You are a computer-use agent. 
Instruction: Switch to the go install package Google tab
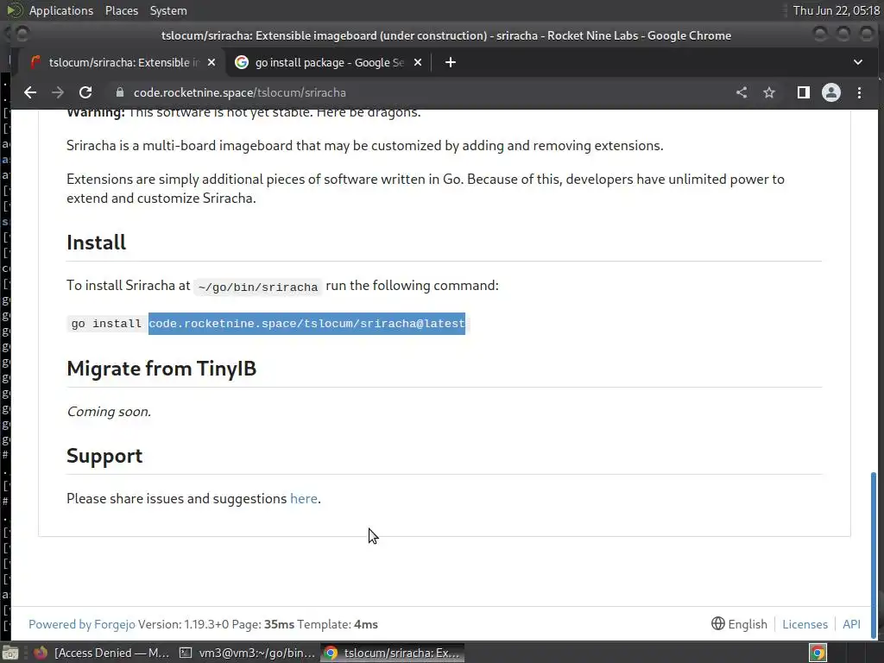pos(329,62)
